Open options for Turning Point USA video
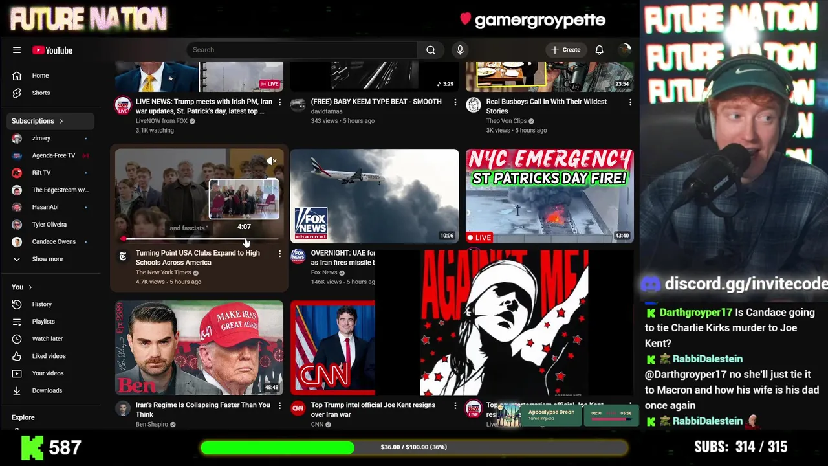Screen dimensions: 828x466 click(279, 254)
